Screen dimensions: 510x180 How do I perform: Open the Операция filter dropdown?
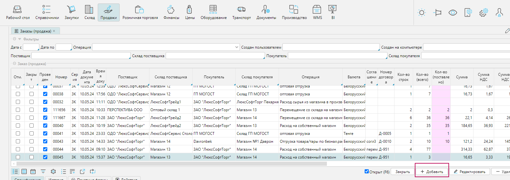237,47
